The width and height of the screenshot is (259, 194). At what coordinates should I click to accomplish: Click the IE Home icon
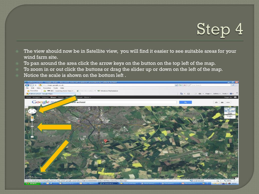click(181, 93)
